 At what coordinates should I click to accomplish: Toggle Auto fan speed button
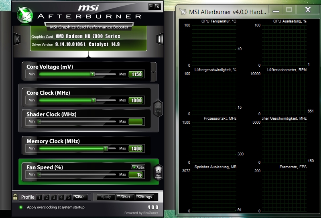138,167
